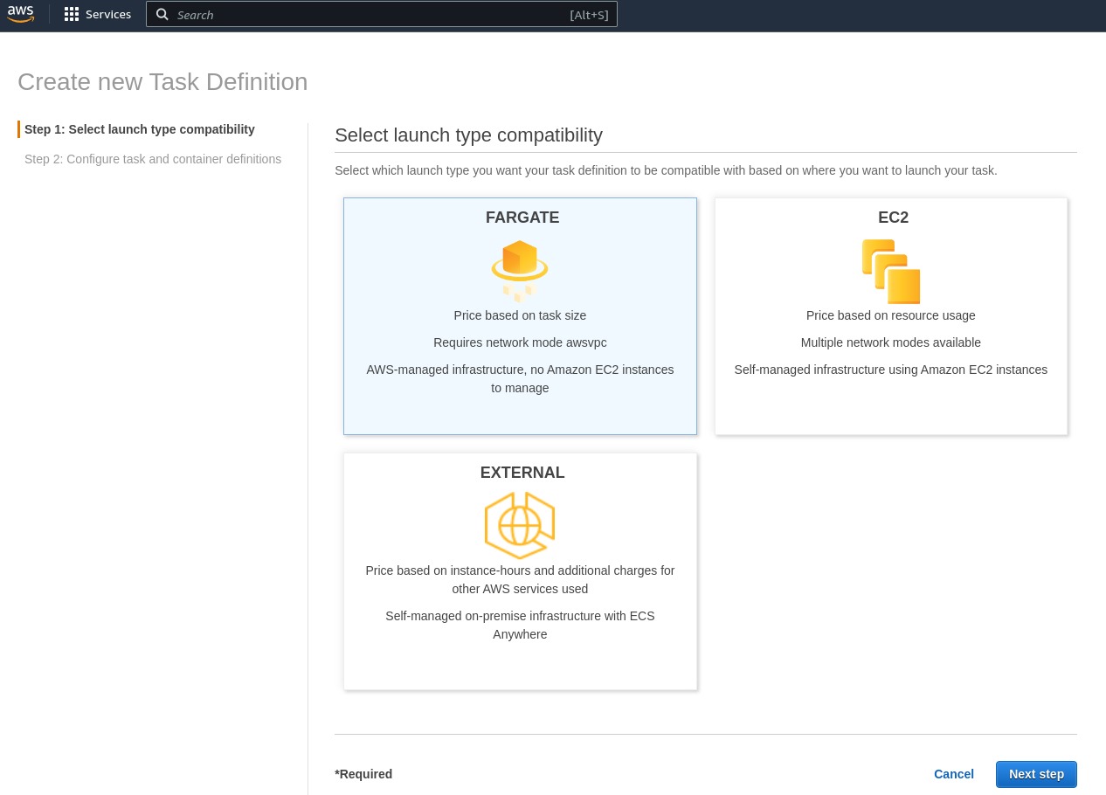Click the FARGATE heading text

522,218
